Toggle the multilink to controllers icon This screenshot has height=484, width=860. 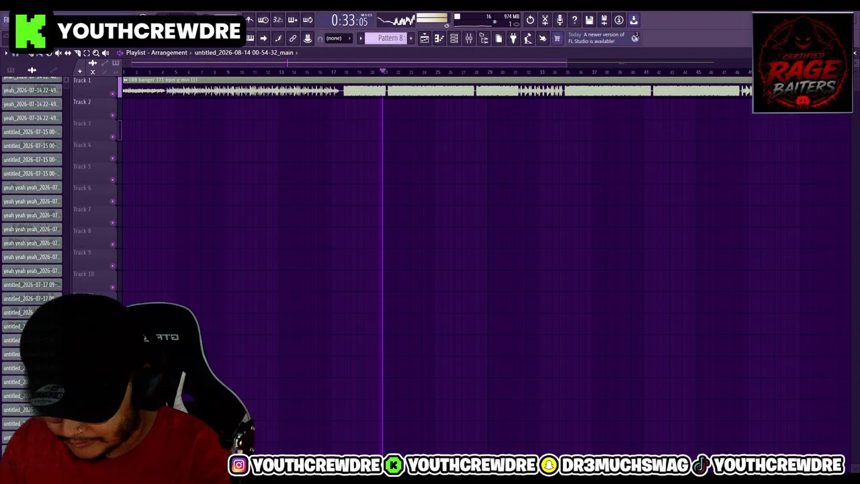[x=293, y=38]
